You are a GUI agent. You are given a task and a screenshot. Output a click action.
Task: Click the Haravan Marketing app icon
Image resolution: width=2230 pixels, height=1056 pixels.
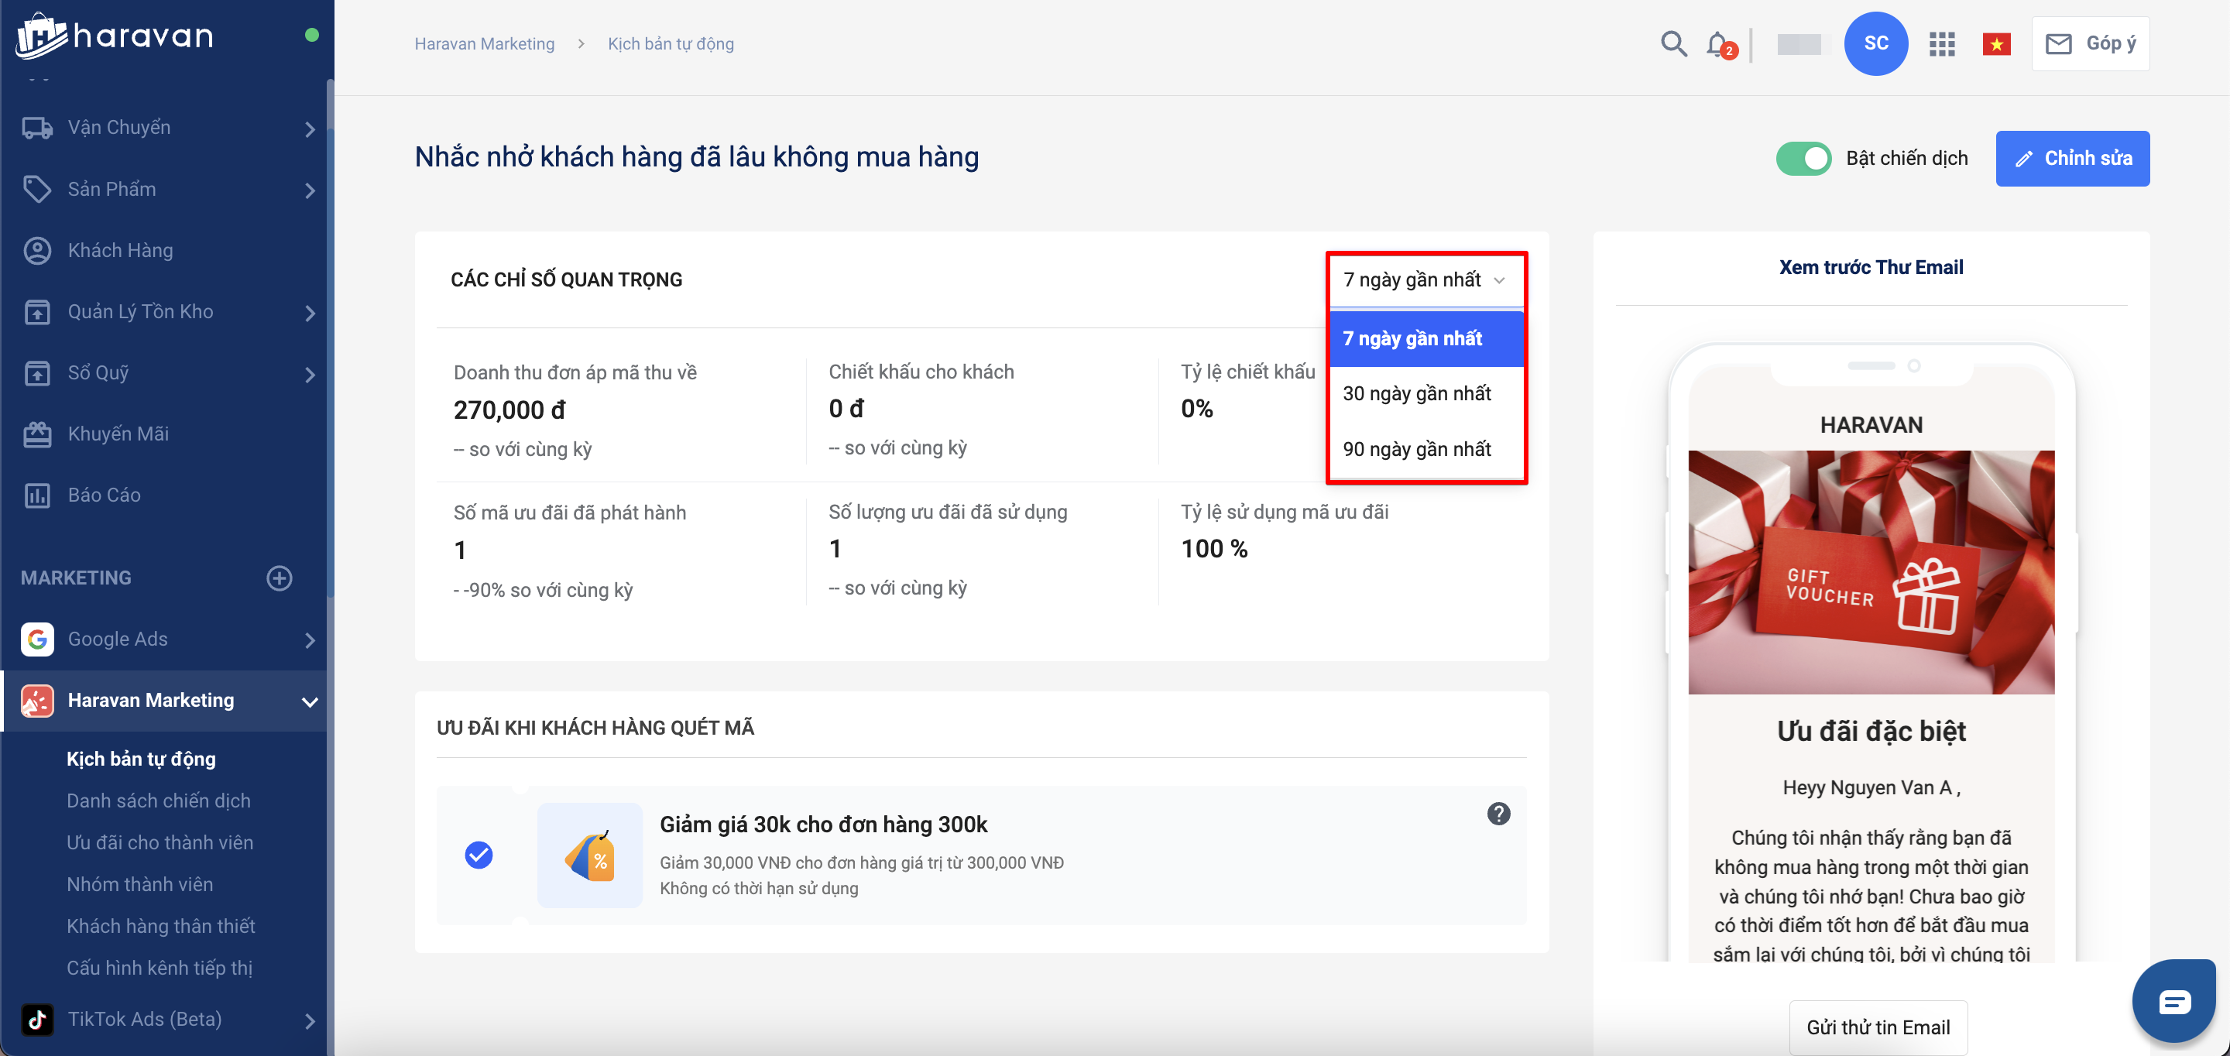[36, 701]
